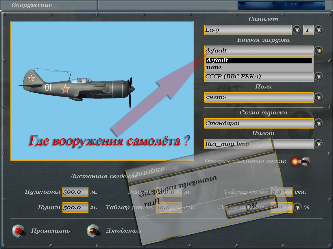Select 'default' in the loadout list

click(x=259, y=60)
